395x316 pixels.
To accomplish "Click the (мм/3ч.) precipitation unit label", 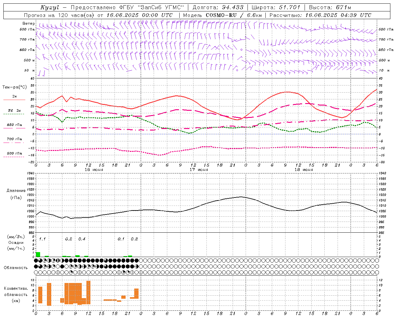I will click(16, 237).
